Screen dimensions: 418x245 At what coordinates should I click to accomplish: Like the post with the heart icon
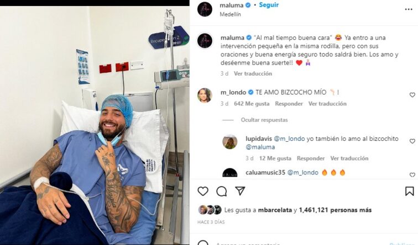[203, 191]
